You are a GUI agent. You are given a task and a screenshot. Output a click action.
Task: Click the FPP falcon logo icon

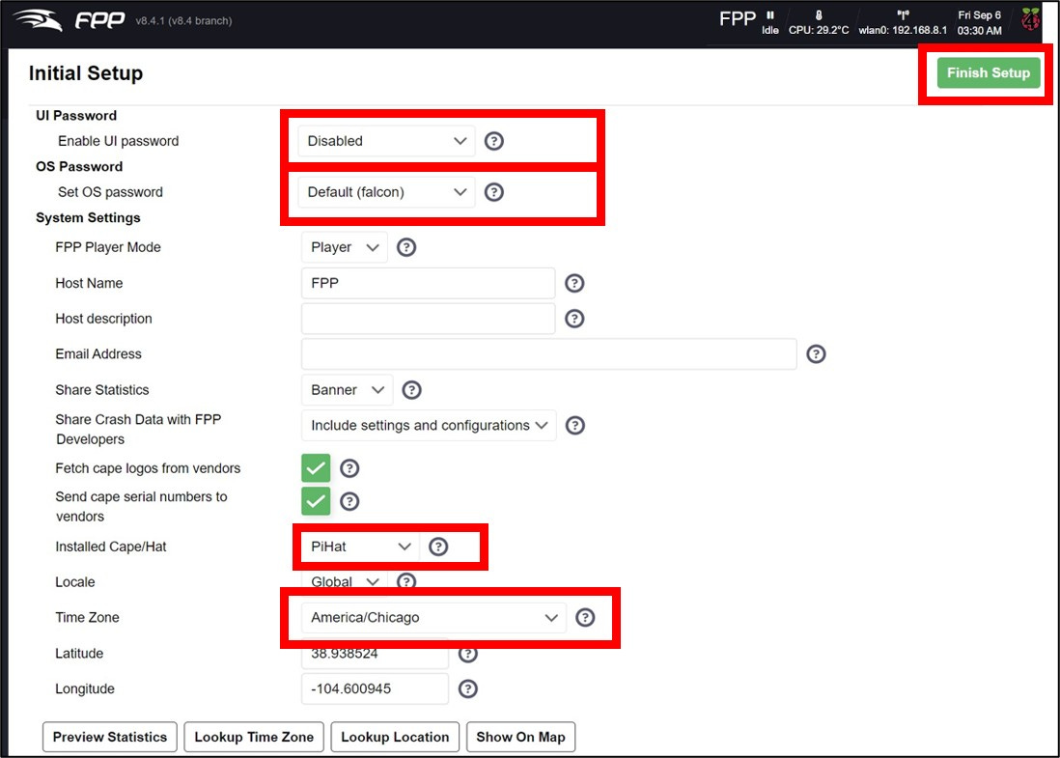tap(38, 19)
